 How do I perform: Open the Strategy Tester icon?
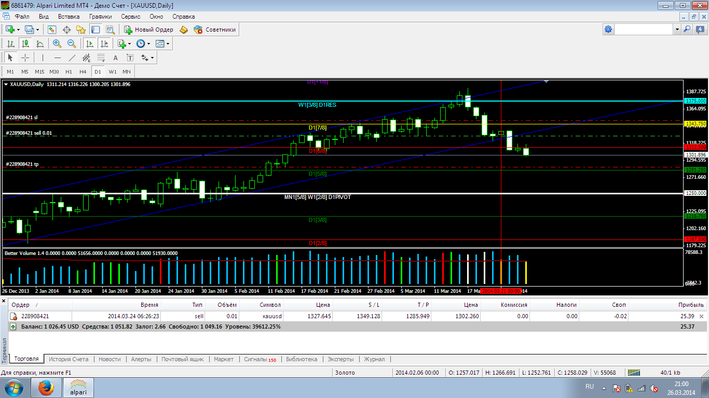click(x=110, y=30)
